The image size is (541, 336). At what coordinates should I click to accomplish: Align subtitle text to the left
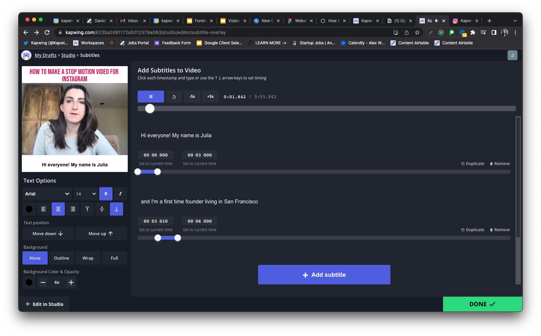44,209
